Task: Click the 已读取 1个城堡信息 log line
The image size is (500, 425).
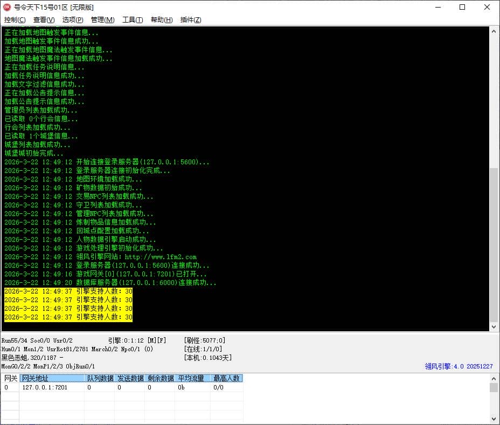Action: click(41, 136)
